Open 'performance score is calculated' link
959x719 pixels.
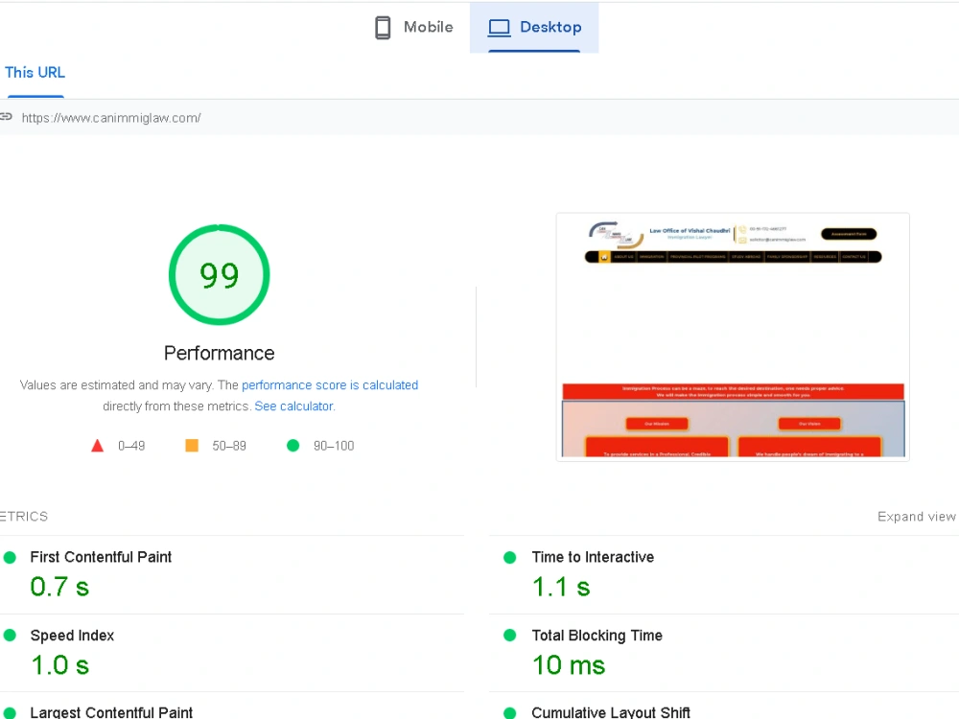coord(330,385)
